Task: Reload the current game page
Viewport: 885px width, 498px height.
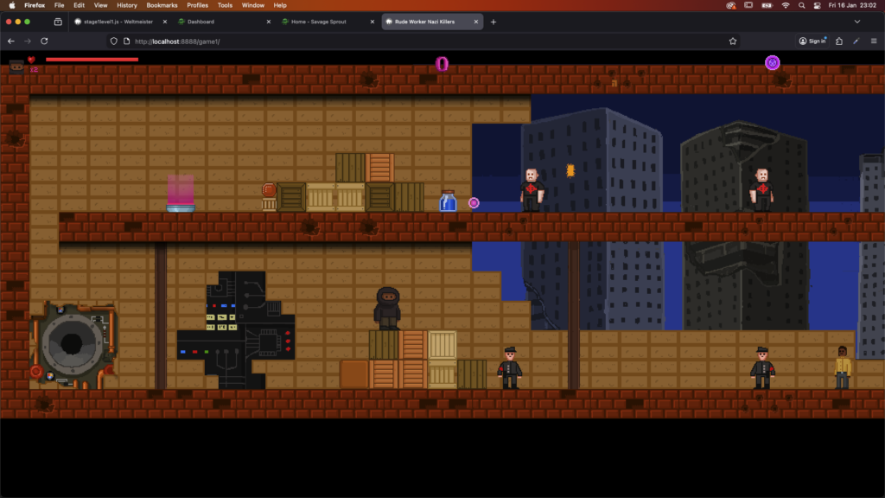Action: click(44, 41)
